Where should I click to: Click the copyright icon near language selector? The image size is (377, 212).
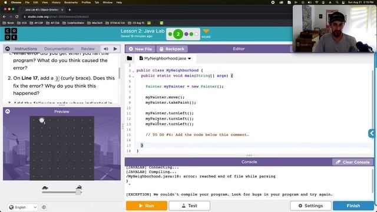44,207
